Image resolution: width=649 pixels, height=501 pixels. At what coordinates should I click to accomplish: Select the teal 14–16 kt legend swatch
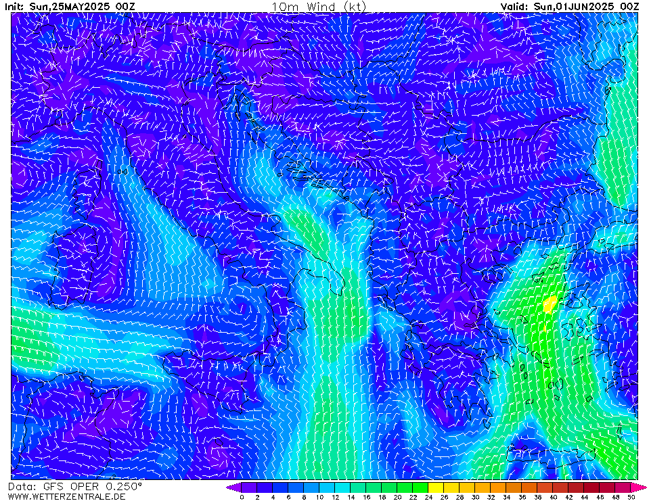pyautogui.click(x=358, y=487)
